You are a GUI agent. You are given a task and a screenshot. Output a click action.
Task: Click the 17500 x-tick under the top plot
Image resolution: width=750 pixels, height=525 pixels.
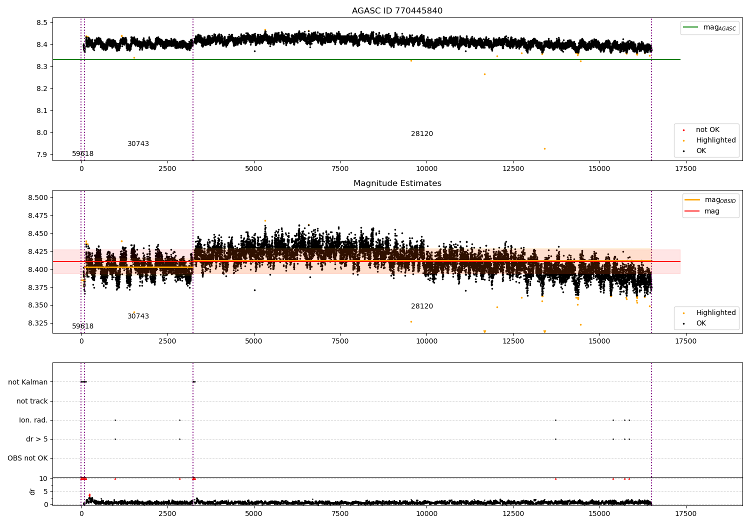click(685, 169)
